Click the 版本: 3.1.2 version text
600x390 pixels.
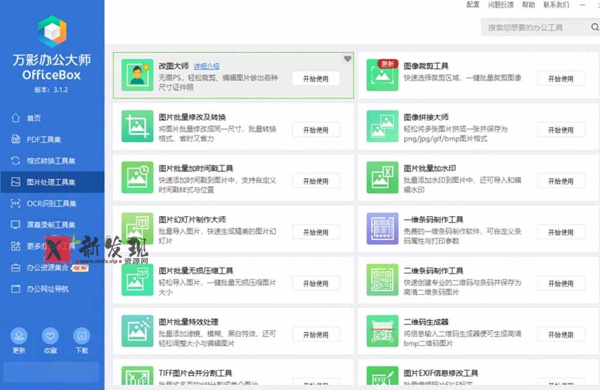51,90
